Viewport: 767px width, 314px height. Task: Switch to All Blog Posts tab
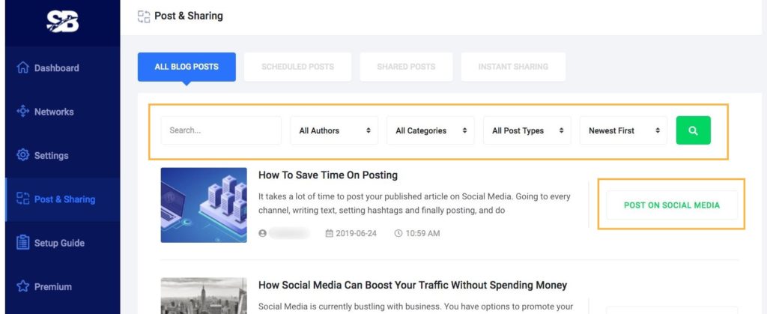coord(187,67)
